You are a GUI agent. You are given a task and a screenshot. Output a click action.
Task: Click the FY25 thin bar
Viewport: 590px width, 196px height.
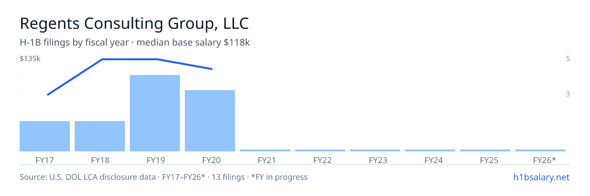tap(485, 150)
